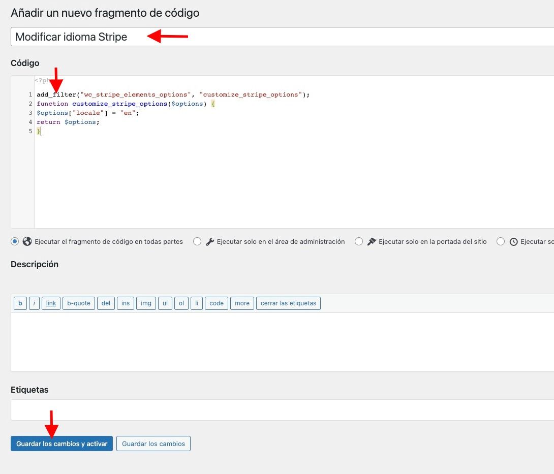
Task: Click the 'Código' section heading
Action: (x=25, y=63)
